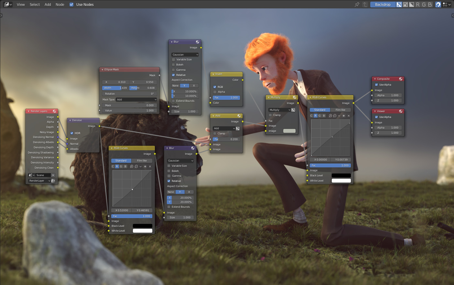Disable Use Alpha on the Composite node
Viewport: 454px width, 285px height.
[x=376, y=84]
